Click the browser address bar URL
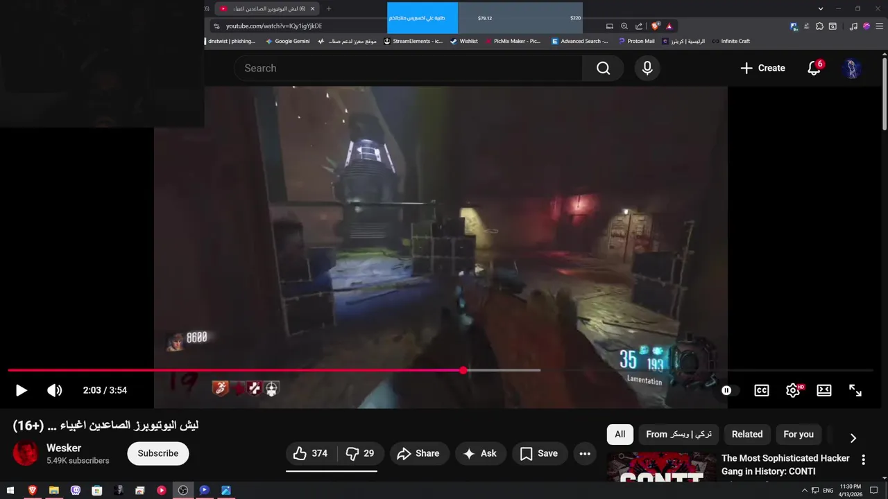888x499 pixels. (274, 26)
